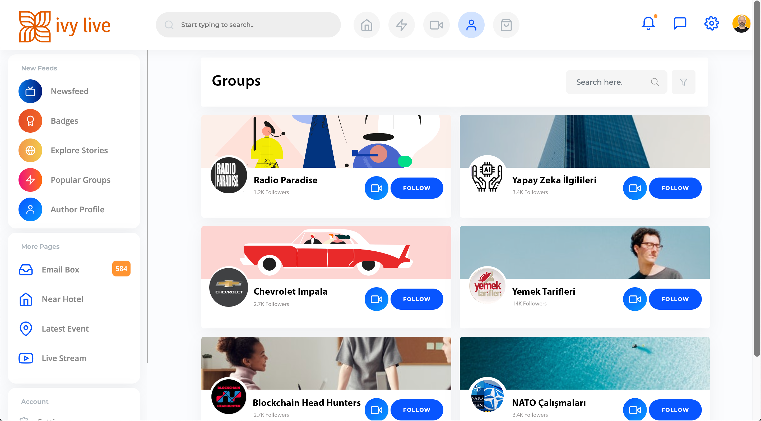Image resolution: width=761 pixels, height=421 pixels.
Task: Start video call with Yapay Zeka İlgilileri
Action: [635, 188]
